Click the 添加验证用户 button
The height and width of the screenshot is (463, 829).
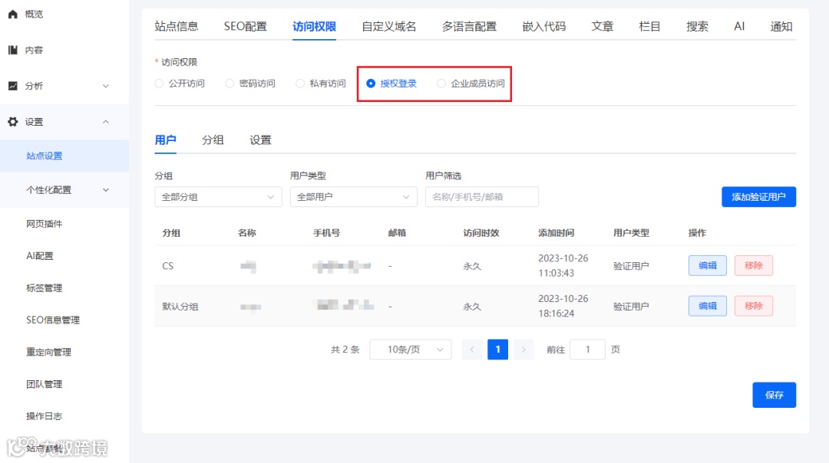758,197
